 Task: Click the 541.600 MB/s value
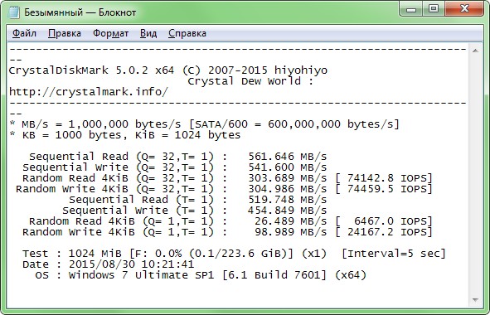pos(288,167)
